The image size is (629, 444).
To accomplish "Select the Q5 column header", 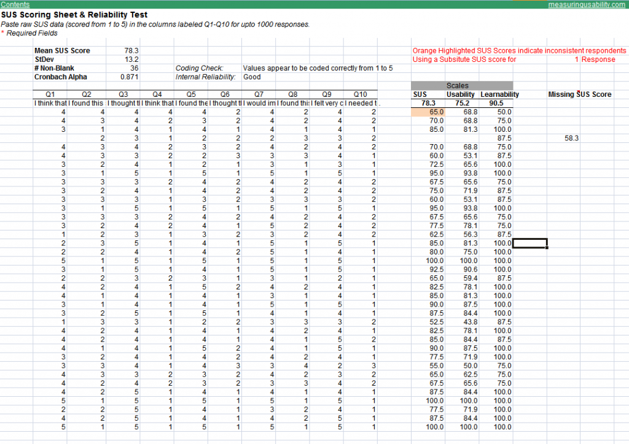I will (191, 94).
